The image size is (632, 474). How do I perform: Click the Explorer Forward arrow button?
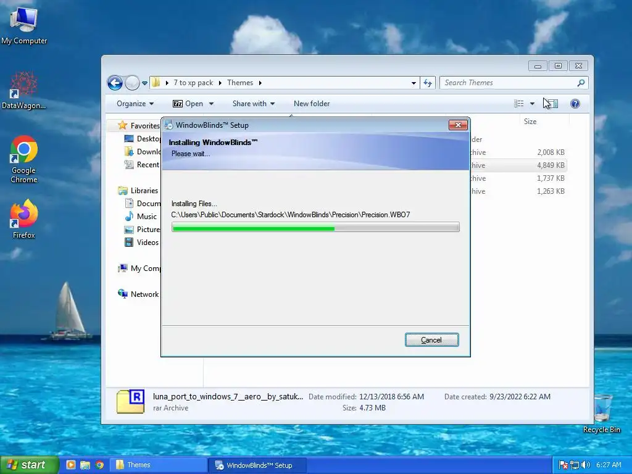pyautogui.click(x=132, y=83)
